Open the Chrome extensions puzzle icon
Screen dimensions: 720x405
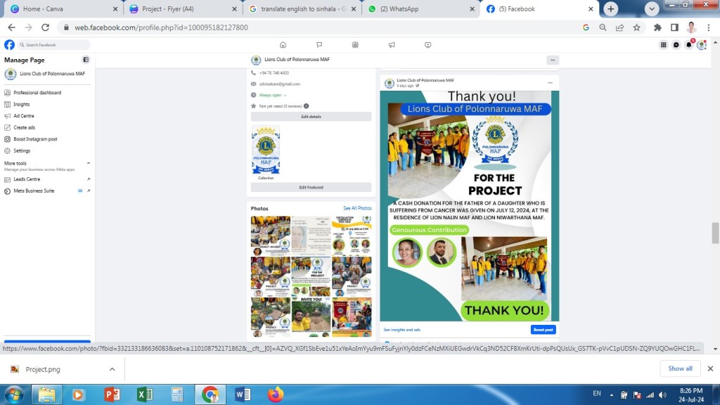pyautogui.click(x=657, y=27)
